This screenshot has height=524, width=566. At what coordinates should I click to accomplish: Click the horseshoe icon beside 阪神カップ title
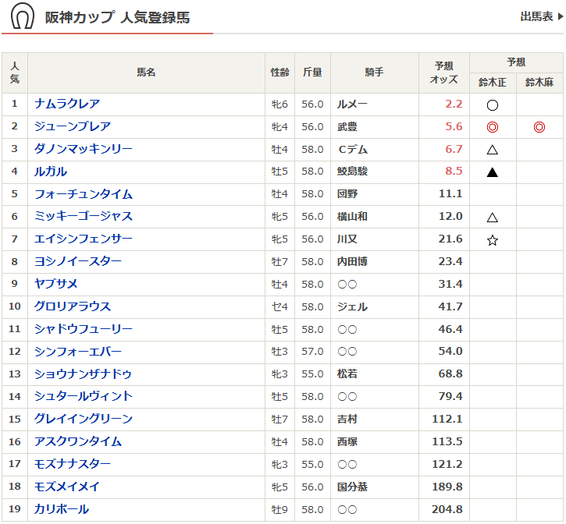click(22, 16)
